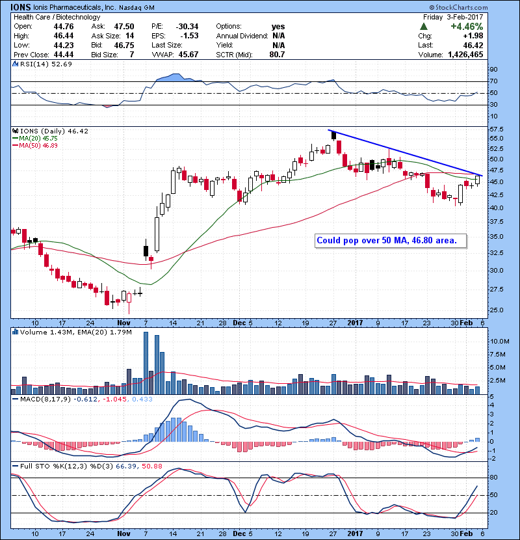Click the MACD histogram value 0.433

[x=142, y=399]
